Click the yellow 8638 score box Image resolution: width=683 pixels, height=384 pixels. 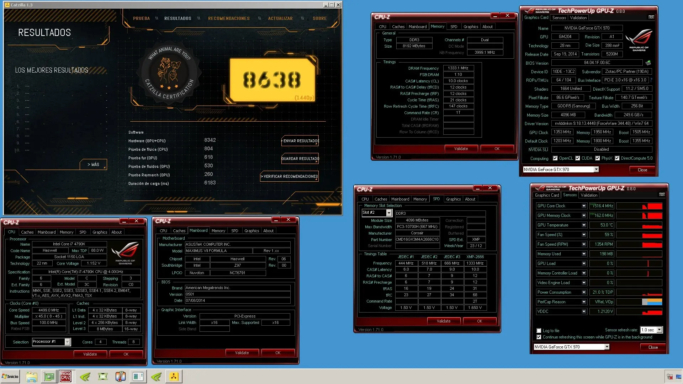272,80
